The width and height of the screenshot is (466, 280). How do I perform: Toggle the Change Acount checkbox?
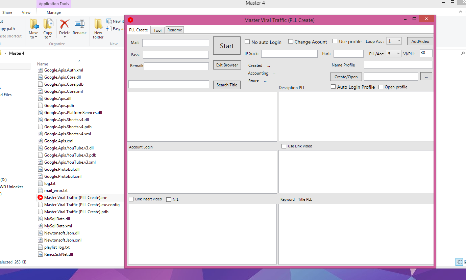pyautogui.click(x=291, y=41)
